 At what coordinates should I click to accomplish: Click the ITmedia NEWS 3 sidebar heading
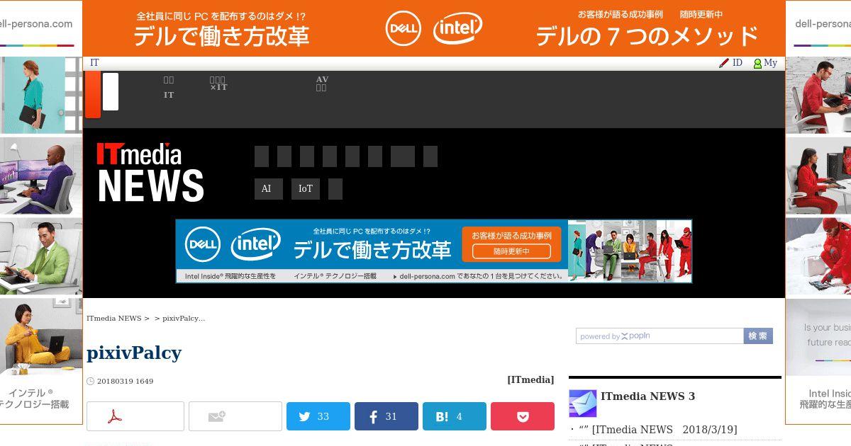(x=647, y=396)
